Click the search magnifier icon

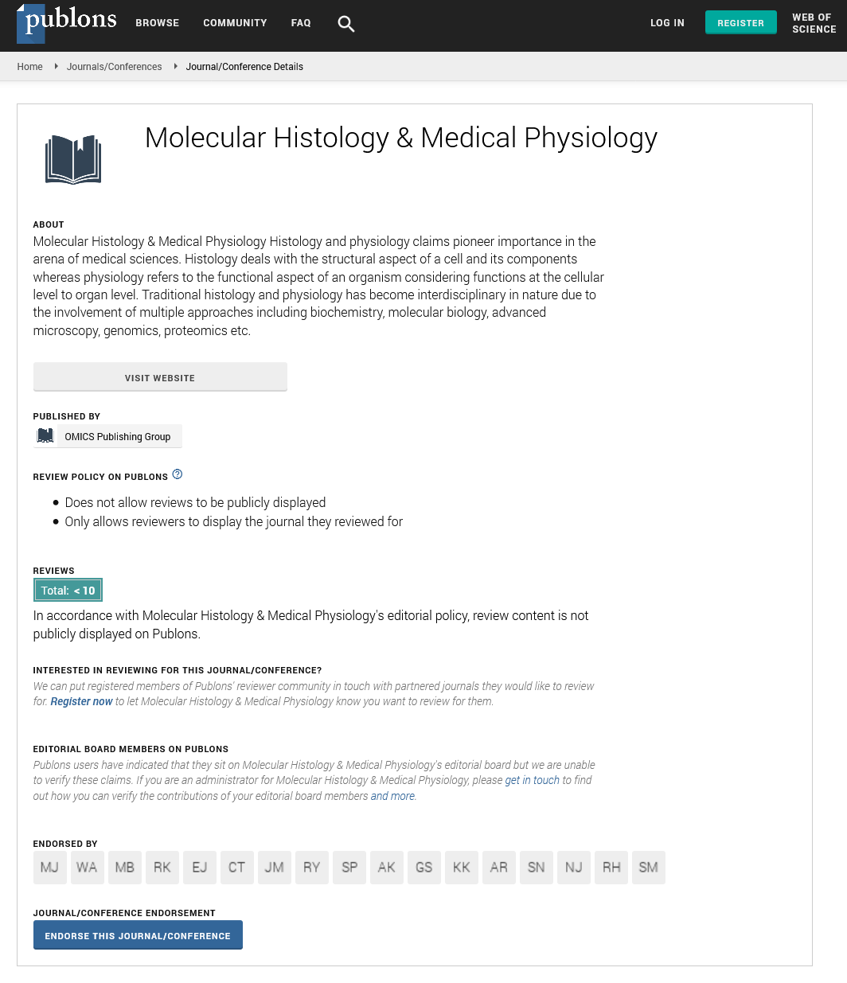[x=345, y=24]
